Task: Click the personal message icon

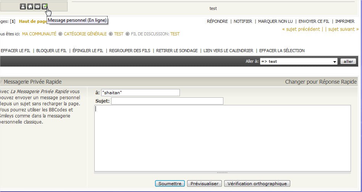Action: pyautogui.click(x=45, y=6)
